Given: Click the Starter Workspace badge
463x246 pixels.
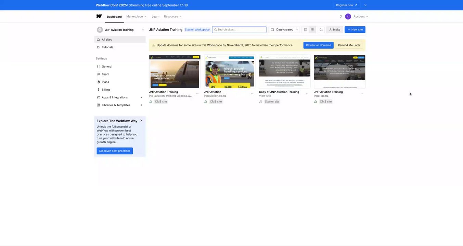Looking at the screenshot, I should [x=197, y=30].
